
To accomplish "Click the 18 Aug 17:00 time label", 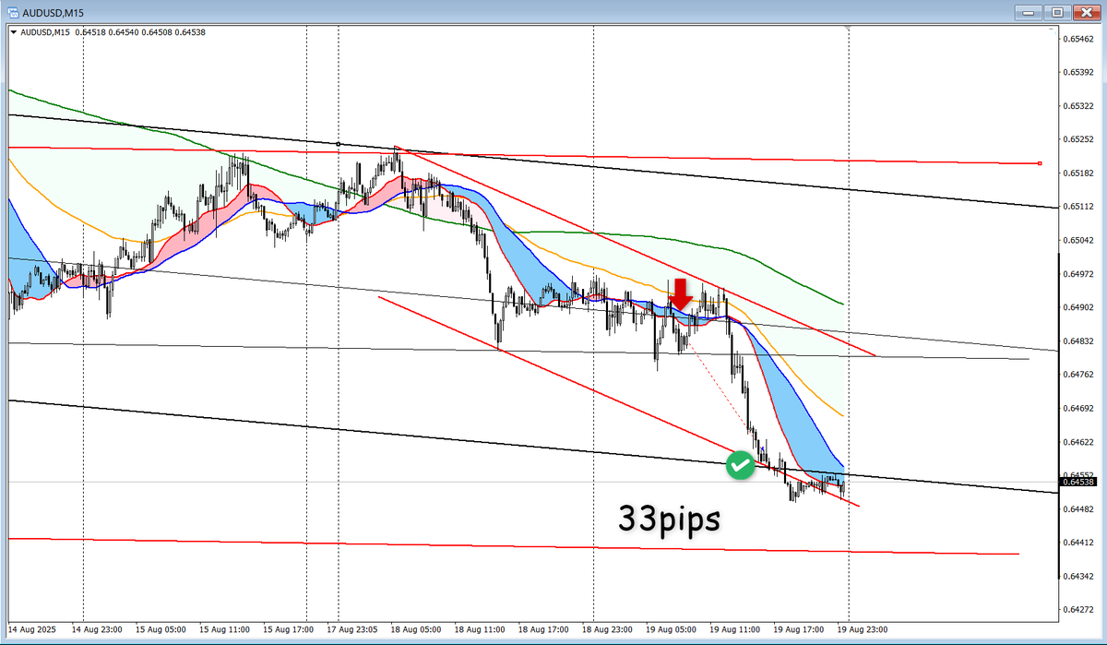I will pos(544,628).
